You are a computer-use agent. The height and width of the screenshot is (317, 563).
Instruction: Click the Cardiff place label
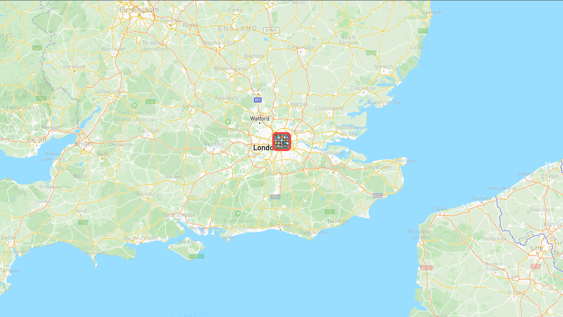pos(37,140)
